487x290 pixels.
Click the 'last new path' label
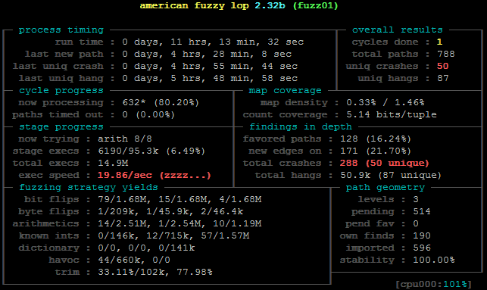[64, 54]
